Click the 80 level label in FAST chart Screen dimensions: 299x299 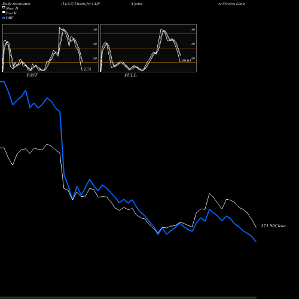(95, 29)
